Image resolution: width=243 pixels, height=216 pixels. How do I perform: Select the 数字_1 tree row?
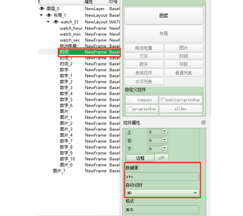[x=79, y=76]
